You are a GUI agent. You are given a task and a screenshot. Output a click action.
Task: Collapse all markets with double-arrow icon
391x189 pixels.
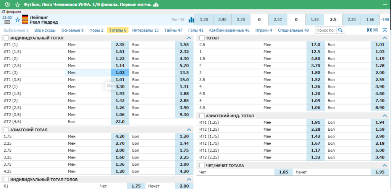coord(385,30)
